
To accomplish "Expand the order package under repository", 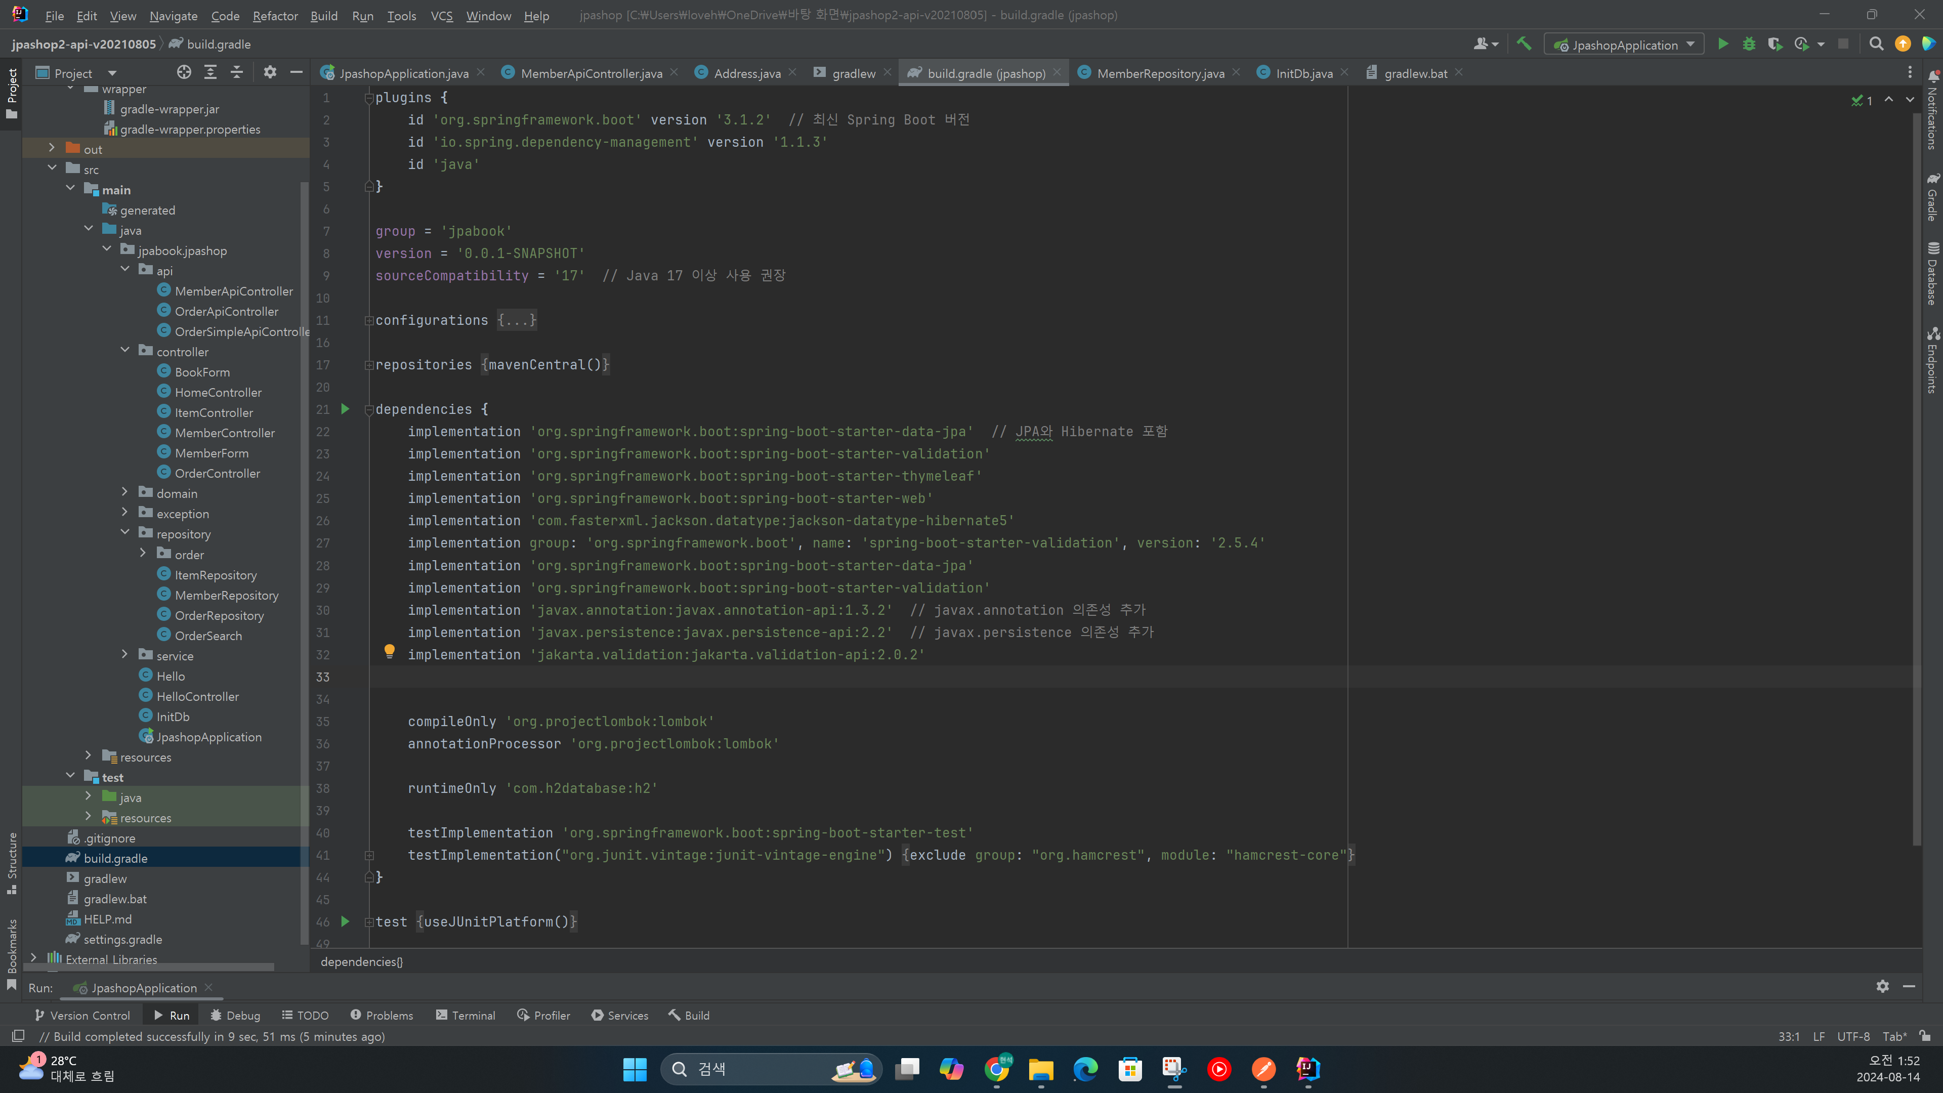I will click(x=143, y=554).
